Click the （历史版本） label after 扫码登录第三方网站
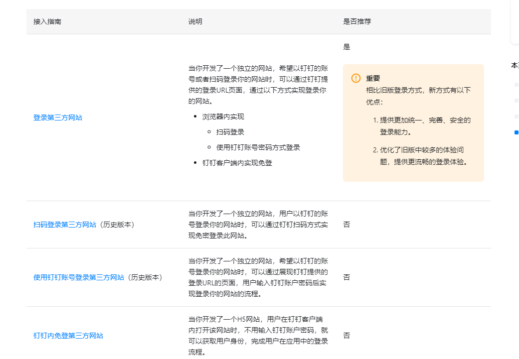Image resolution: width=519 pixels, height=359 pixels. (x=117, y=225)
